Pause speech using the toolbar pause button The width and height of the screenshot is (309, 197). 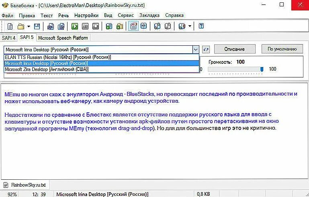coord(85,26)
